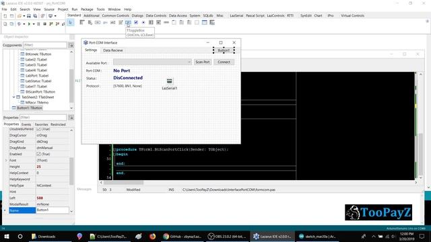Open the dropdown arrow beside Run icon
This screenshot has height=242, width=431.
pyautogui.click(x=34, y=24)
